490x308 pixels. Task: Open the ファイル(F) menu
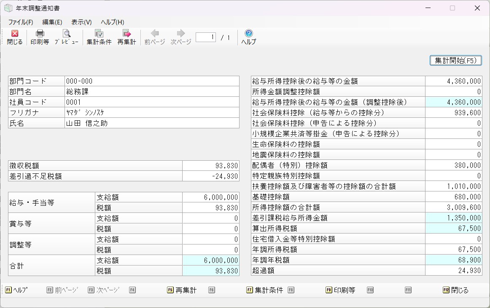[x=20, y=22]
